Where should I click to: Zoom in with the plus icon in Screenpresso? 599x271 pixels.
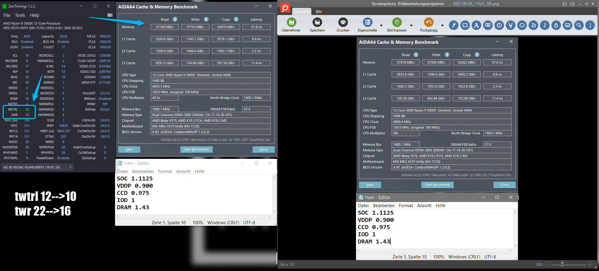tap(590, 264)
